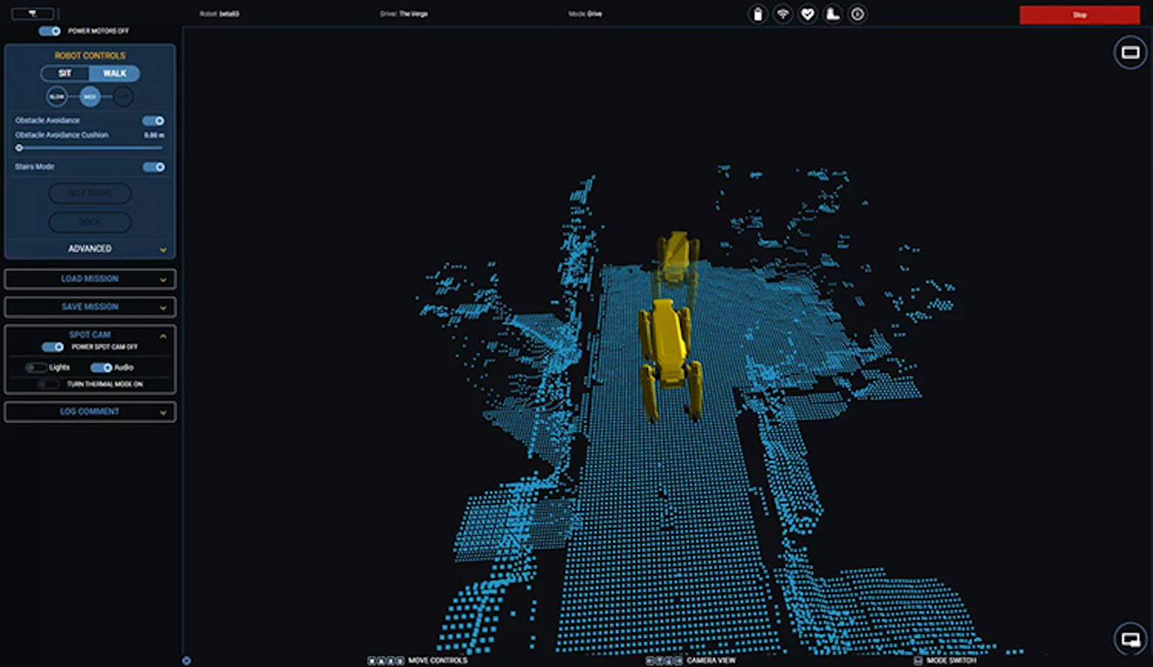
Task: Open the Wi-Fi connection status icon
Action: point(783,14)
